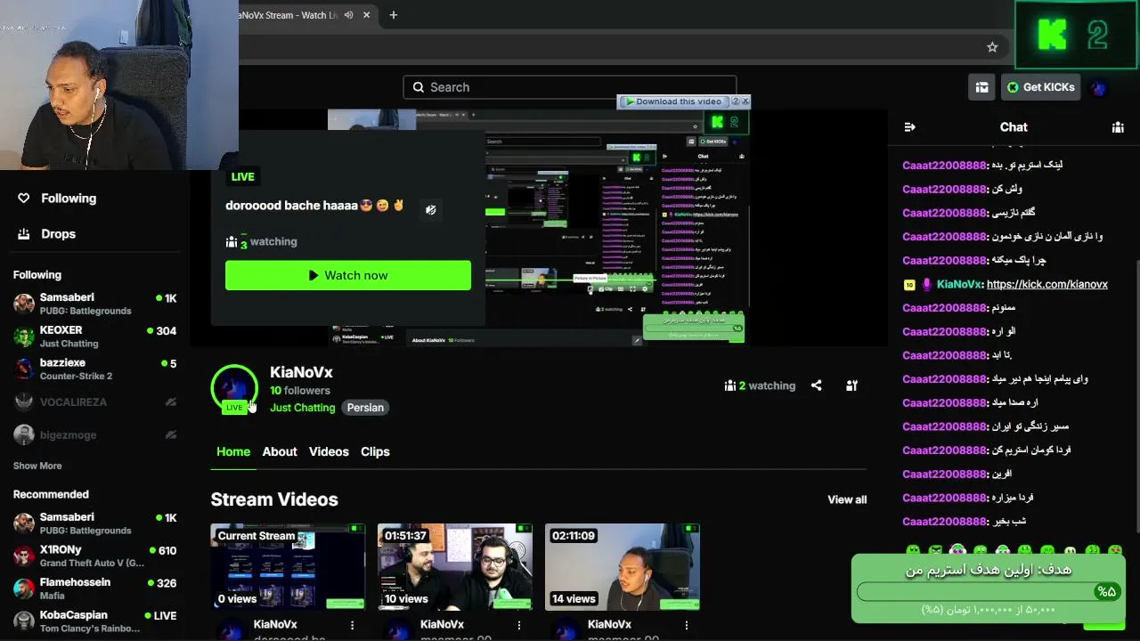Screen dimensions: 1140x641
Task: Open the X1RONy recommended channel
Action: click(94, 556)
